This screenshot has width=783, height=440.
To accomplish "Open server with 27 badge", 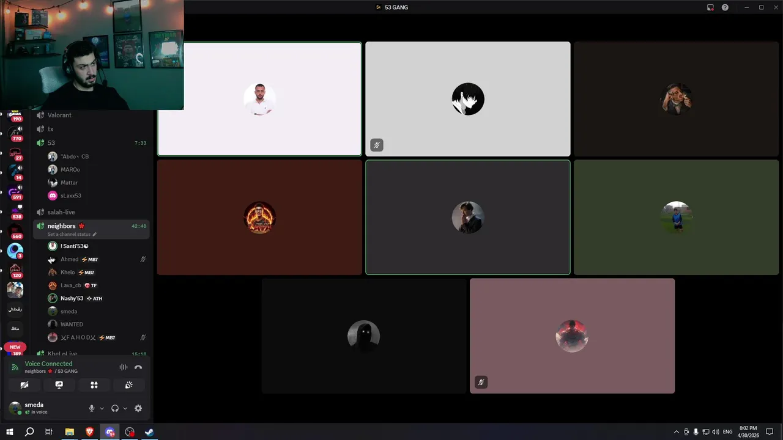I will pos(15,153).
